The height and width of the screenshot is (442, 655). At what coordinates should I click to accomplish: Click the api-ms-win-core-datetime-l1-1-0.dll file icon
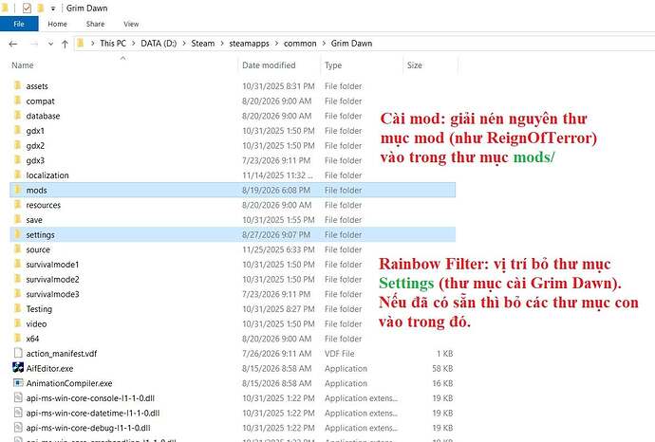(18, 413)
